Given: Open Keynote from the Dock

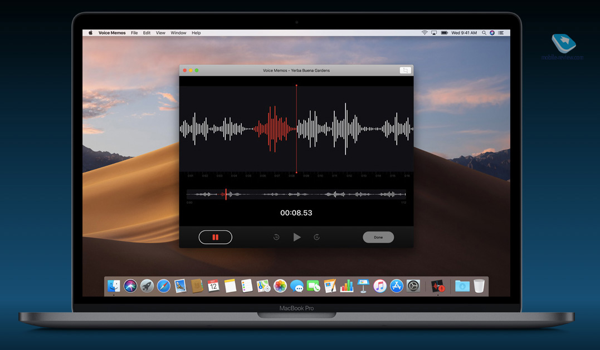Looking at the screenshot, I should click(x=363, y=286).
